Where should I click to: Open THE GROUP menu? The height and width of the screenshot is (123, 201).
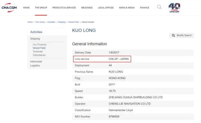tap(41, 8)
